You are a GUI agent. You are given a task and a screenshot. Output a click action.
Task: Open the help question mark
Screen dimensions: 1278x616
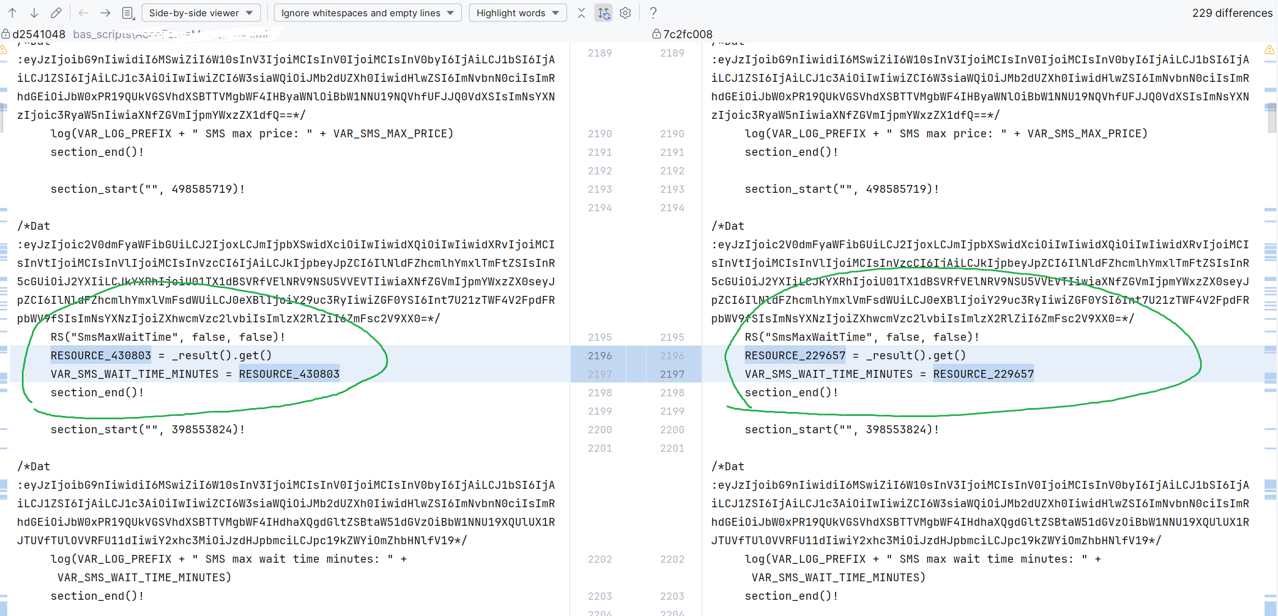(653, 12)
